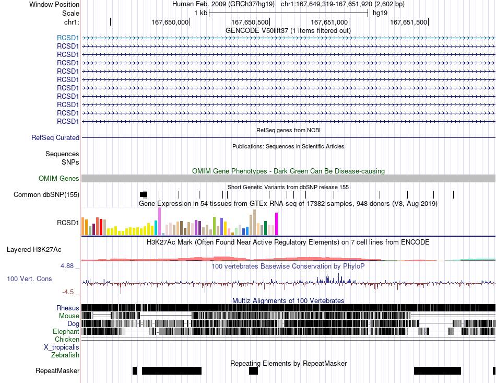Open the H3K27Ac Mark track title
The width and height of the screenshot is (496, 383).
288,242
